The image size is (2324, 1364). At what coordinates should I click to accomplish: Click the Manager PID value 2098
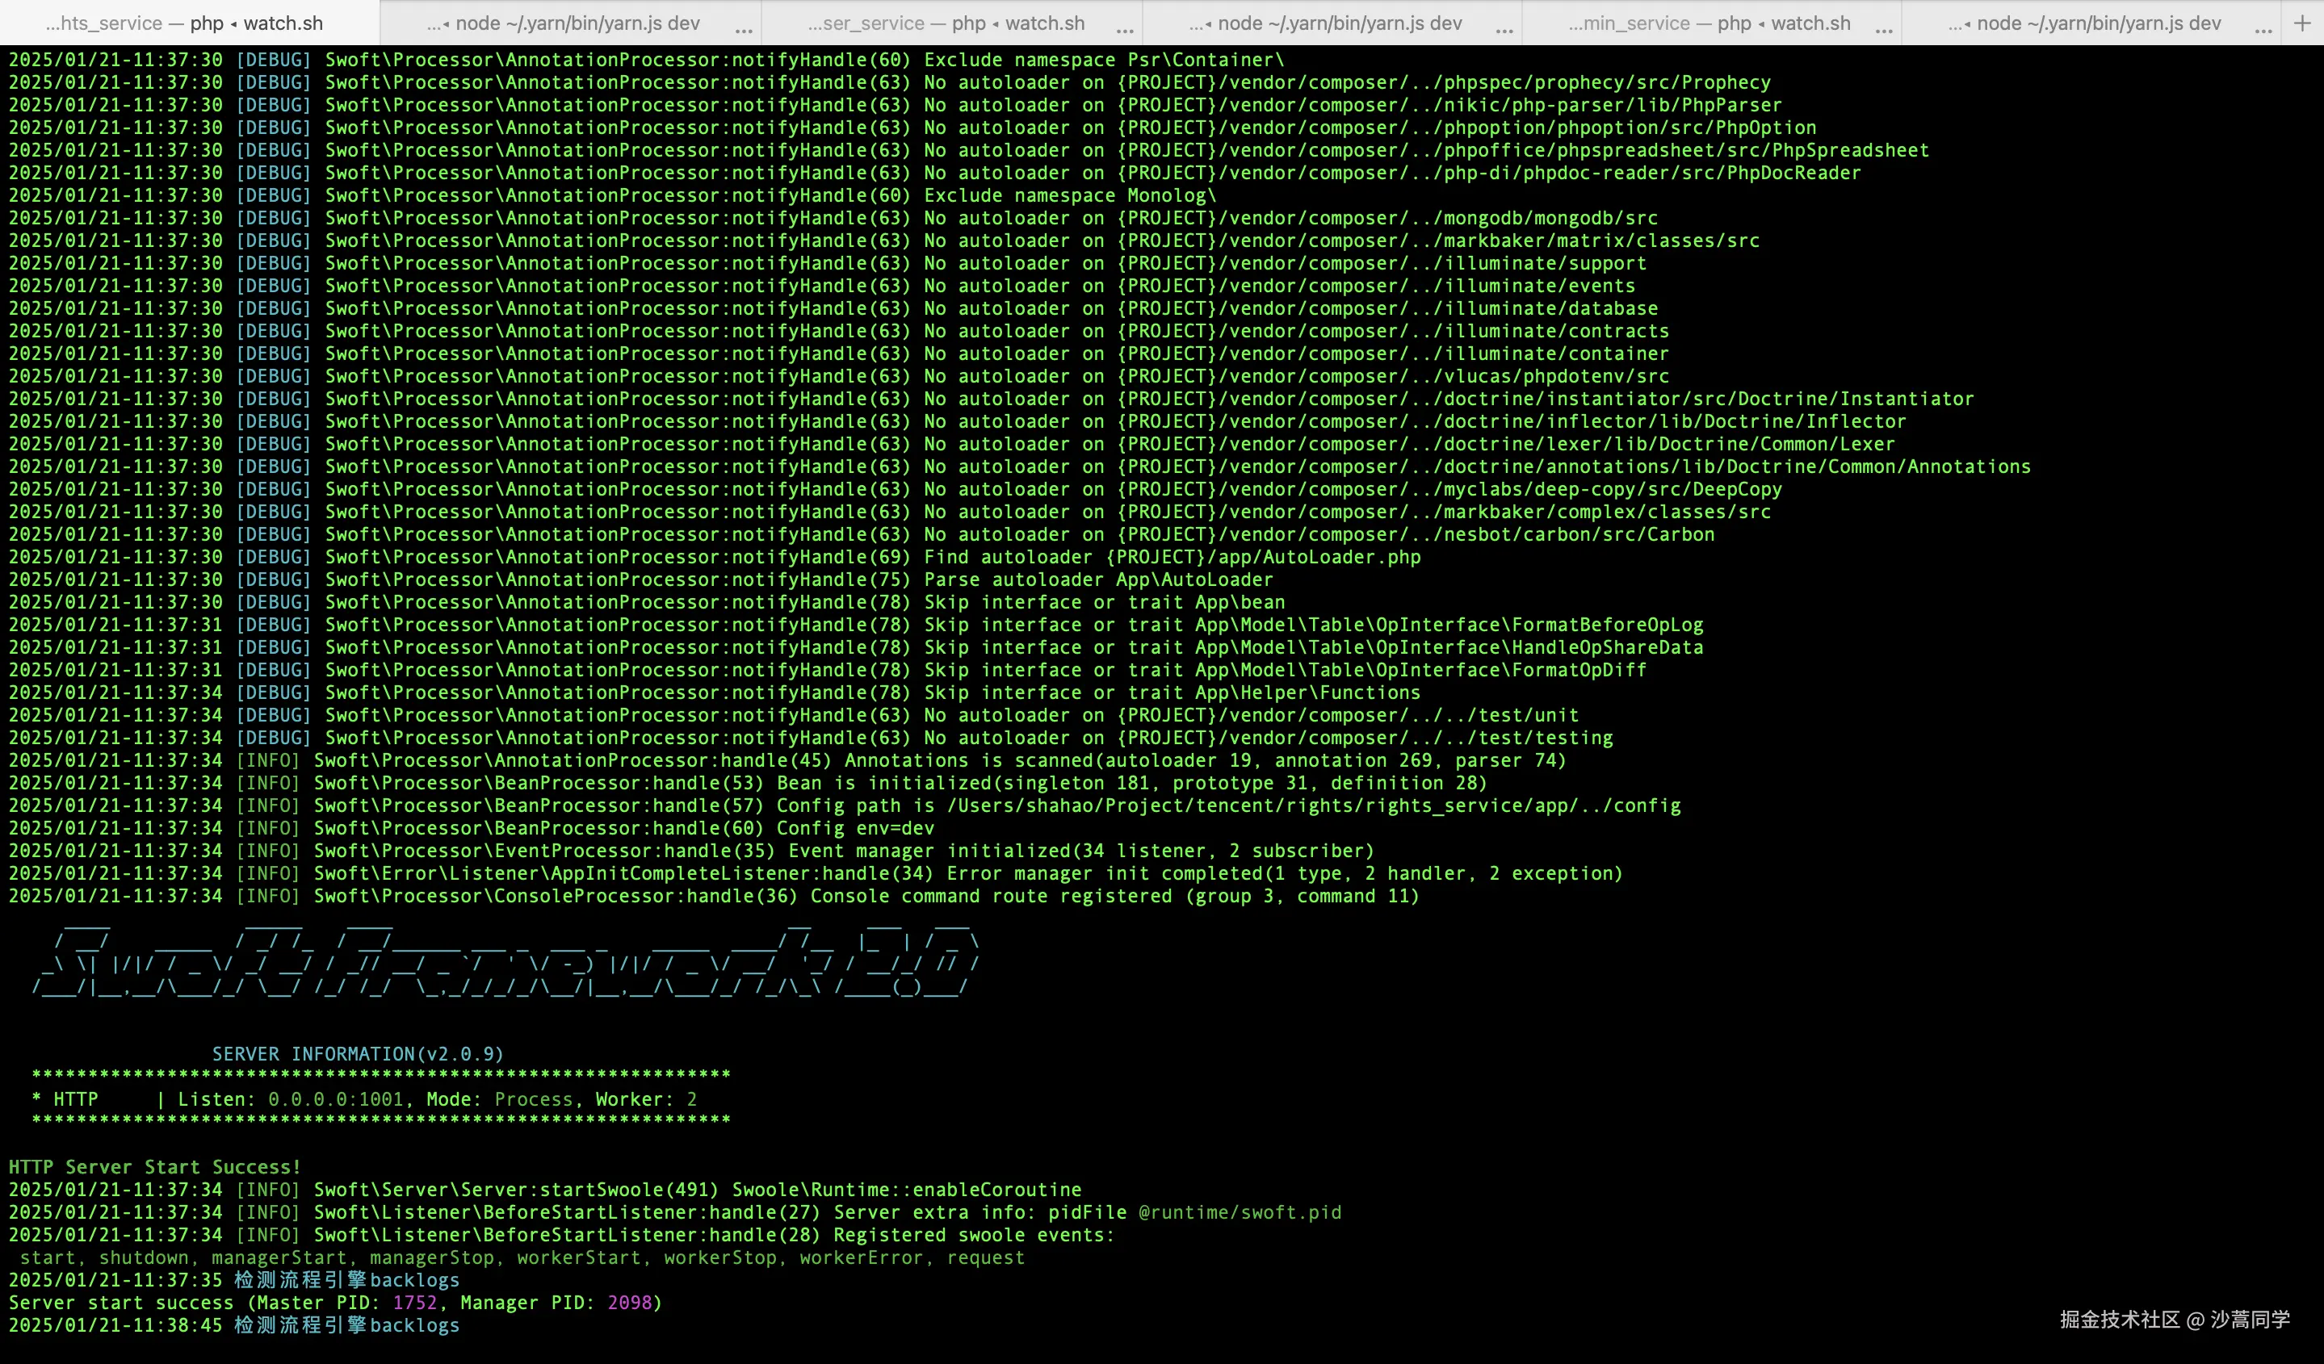point(629,1302)
